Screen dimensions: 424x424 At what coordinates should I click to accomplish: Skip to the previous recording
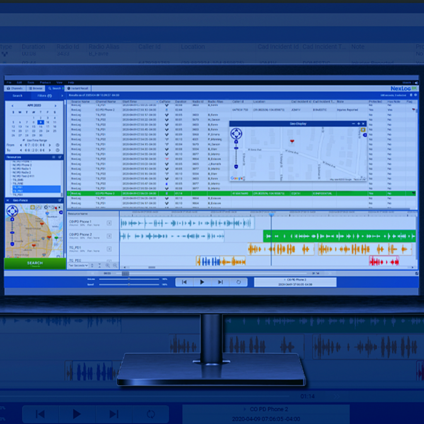coord(184,282)
